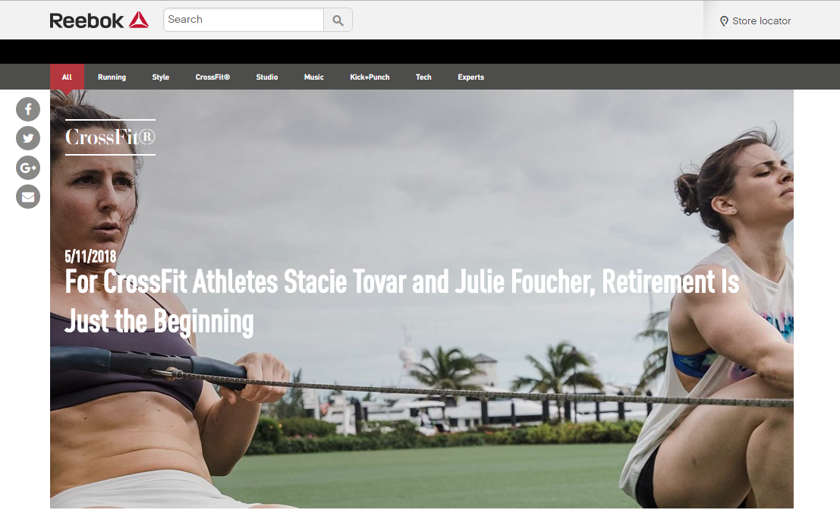Share the article by email

[28, 197]
